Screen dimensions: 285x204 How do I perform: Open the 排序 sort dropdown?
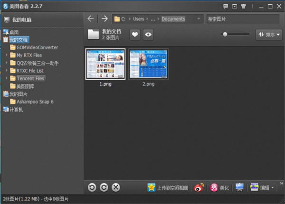[x=269, y=35]
